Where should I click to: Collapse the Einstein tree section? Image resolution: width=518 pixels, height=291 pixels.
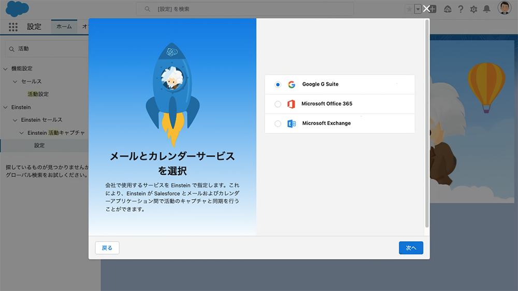(5, 107)
